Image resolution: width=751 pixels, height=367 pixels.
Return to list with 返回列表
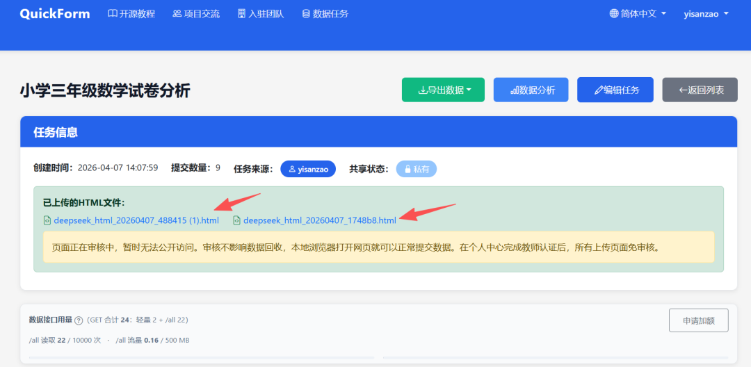[x=700, y=90]
